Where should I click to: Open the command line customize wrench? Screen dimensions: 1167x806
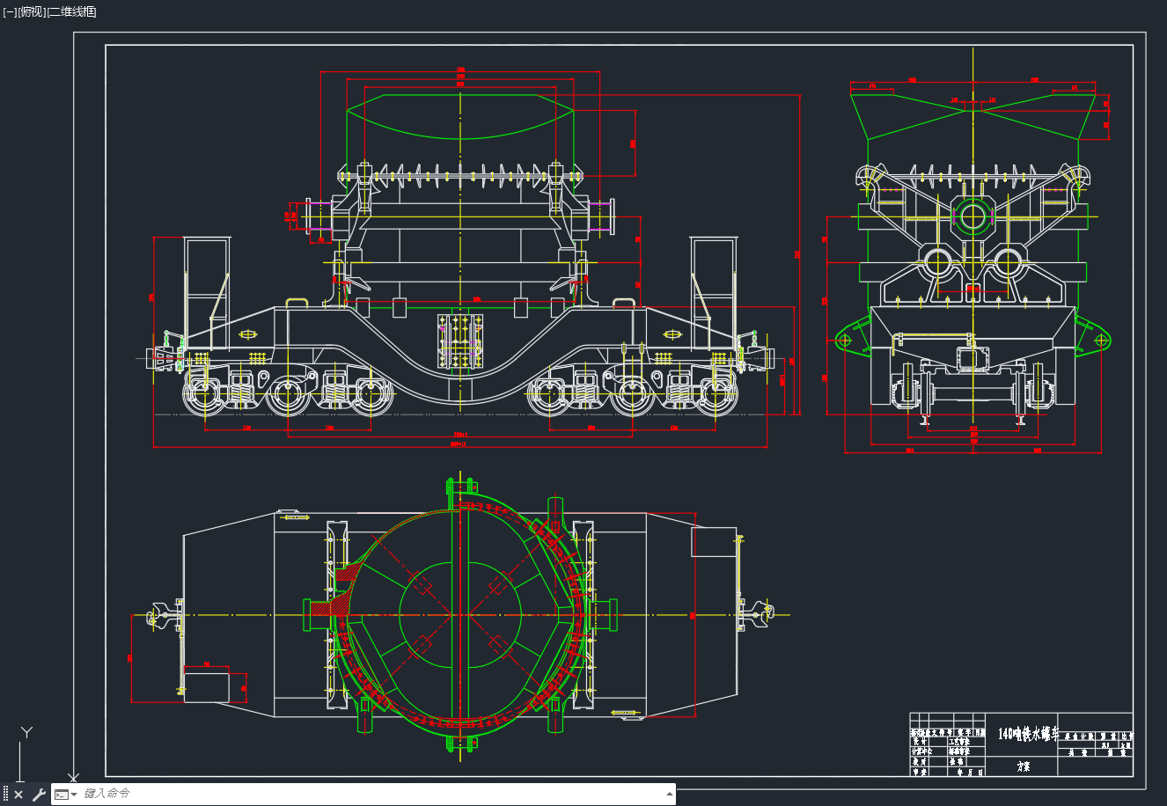(39, 795)
